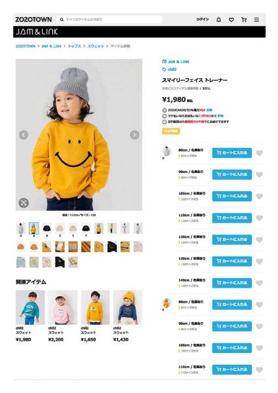Open favorites via header heart icon
This screenshot has width=278, height=393.
click(x=231, y=20)
